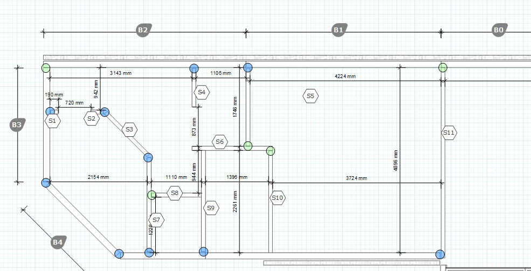The width and height of the screenshot is (531, 271).
Task: Select the B0 dimension line marker
Action: [x=499, y=30]
